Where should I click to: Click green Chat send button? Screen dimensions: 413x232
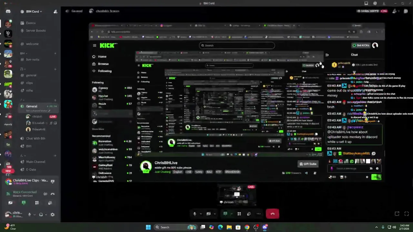point(376,177)
